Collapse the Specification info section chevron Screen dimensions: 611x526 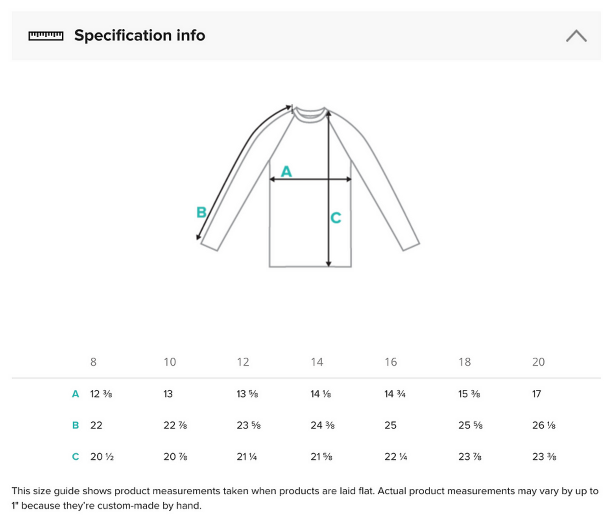coord(576,36)
